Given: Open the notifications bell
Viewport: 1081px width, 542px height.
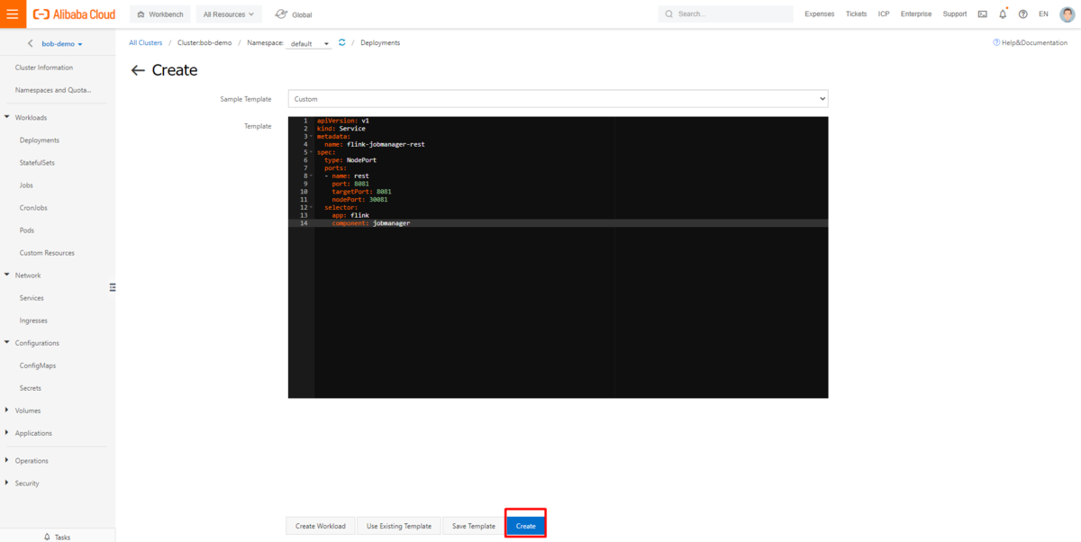Looking at the screenshot, I should point(1003,14).
